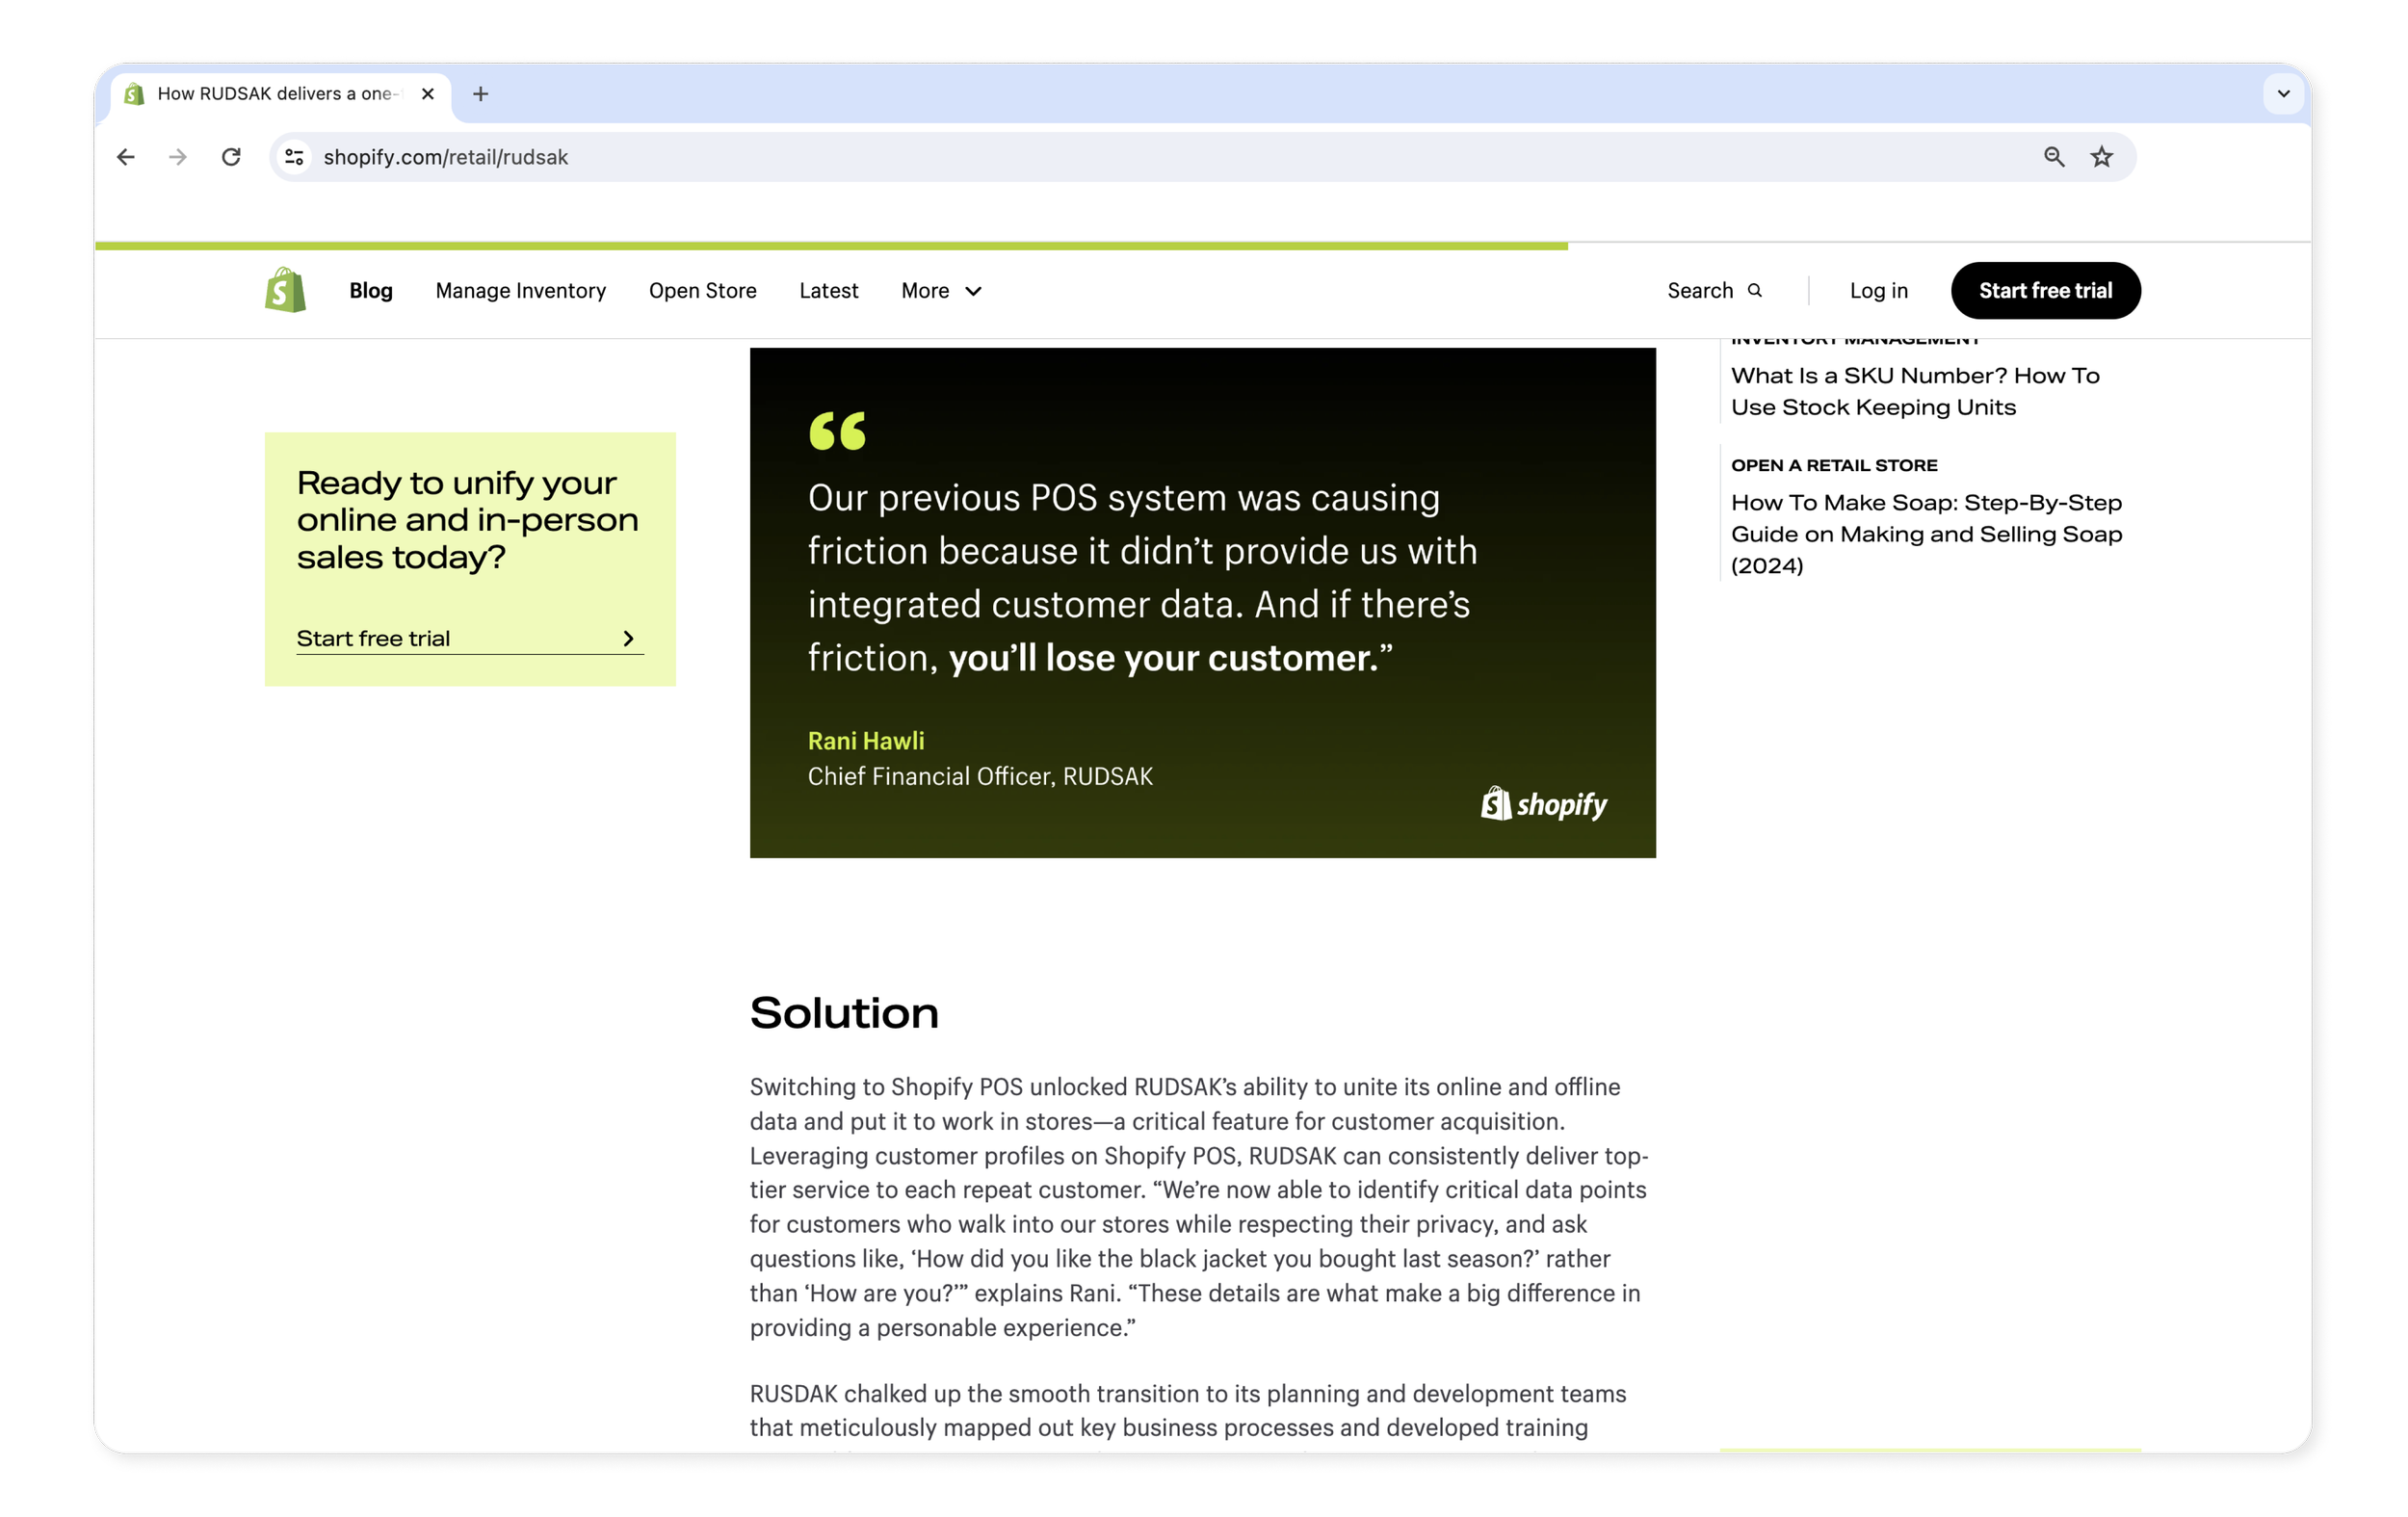Viewport: 2408px width, 1517px height.
Task: Open the browser zoom magnifier icon
Action: (2053, 157)
